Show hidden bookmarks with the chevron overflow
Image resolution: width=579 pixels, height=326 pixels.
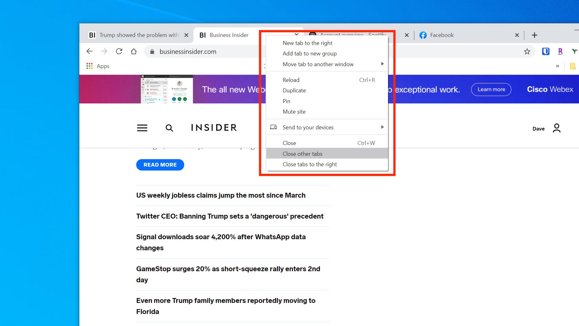pos(557,66)
